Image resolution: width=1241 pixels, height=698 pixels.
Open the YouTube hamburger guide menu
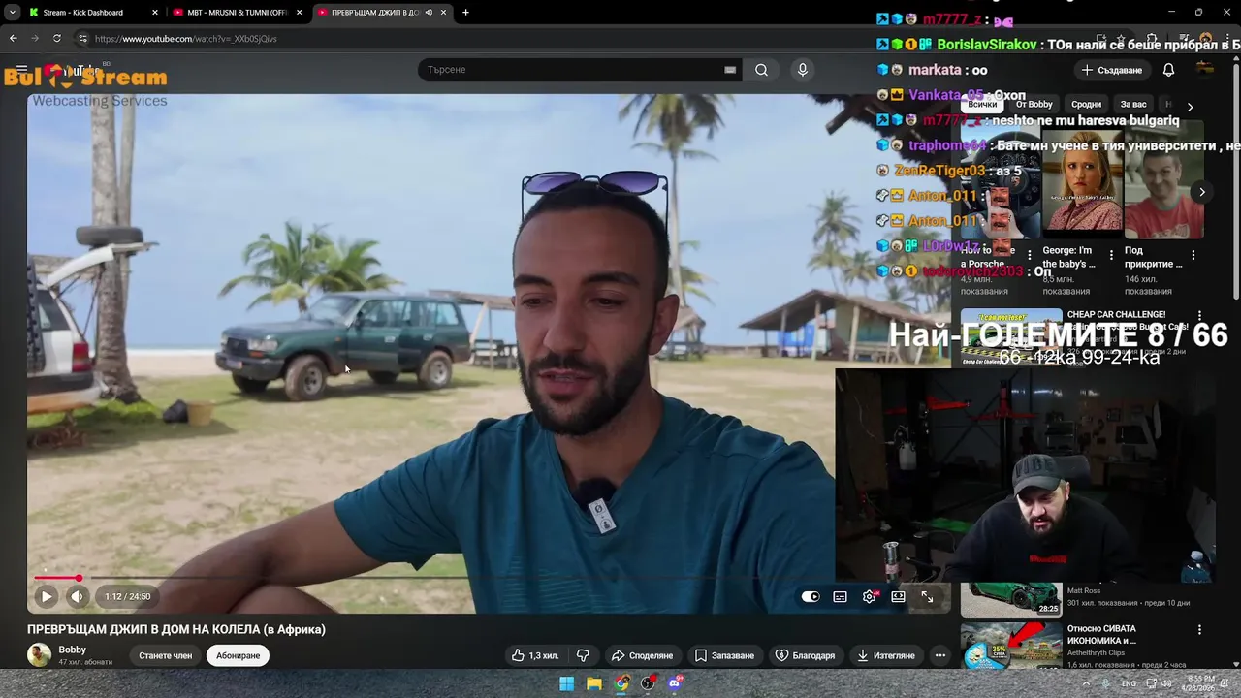pyautogui.click(x=21, y=70)
